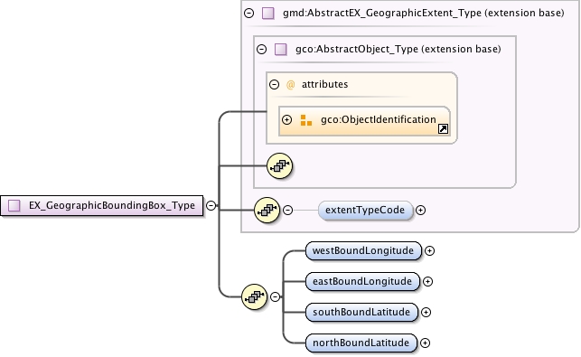This screenshot has height=357, width=581.
Task: Collapse the sequence holding the bounding coordinates
Action: (275, 297)
